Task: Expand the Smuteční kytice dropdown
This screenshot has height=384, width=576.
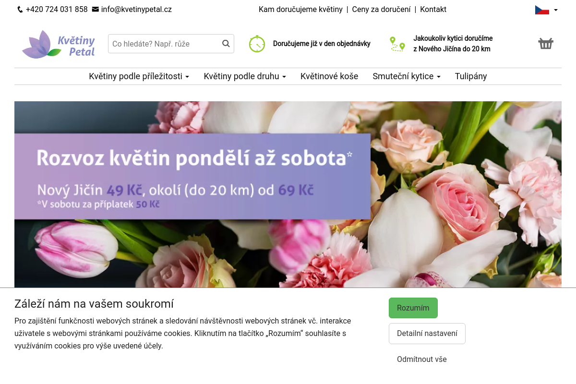Action: pyautogui.click(x=406, y=76)
